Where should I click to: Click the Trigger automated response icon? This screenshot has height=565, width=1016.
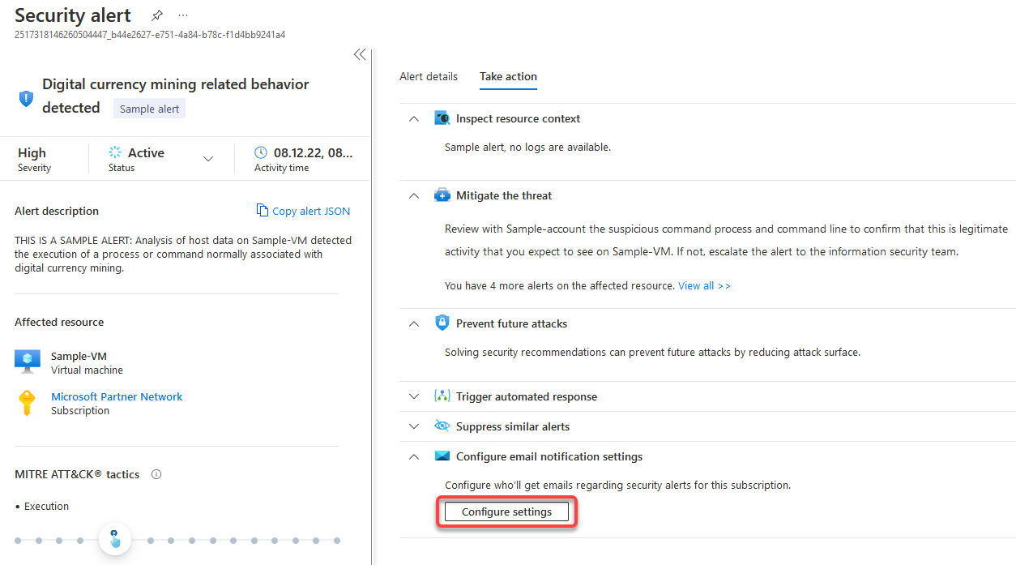442,396
